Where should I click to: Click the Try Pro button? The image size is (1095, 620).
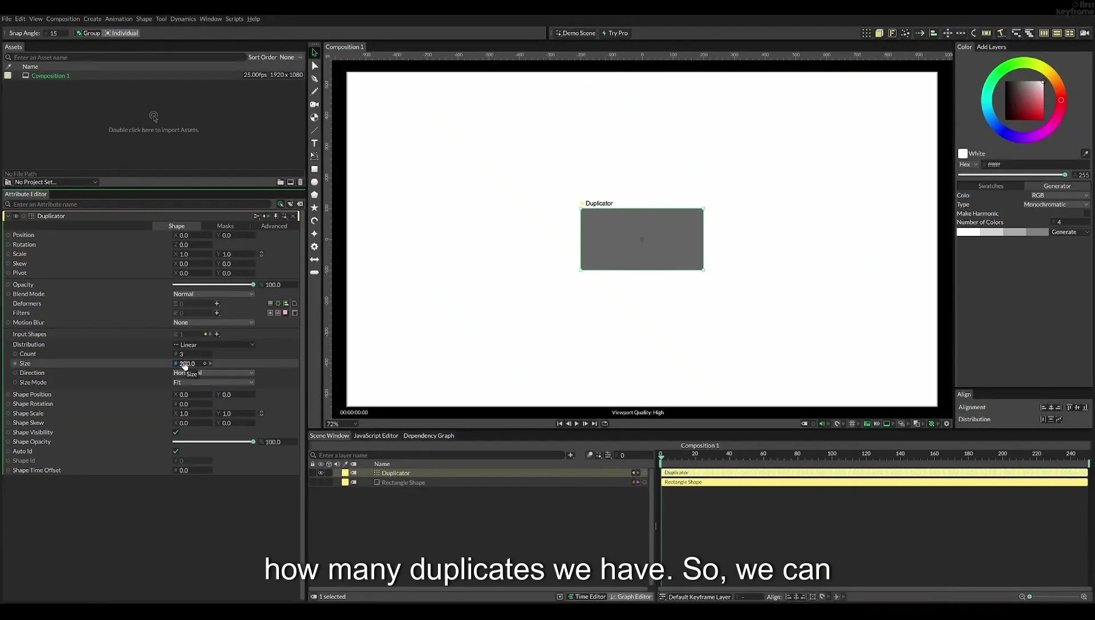[615, 33]
